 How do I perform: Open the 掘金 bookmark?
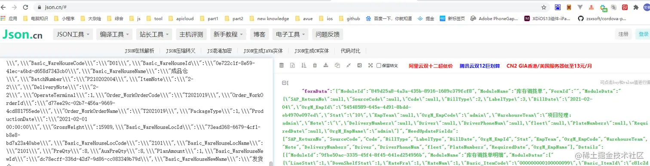[426, 18]
